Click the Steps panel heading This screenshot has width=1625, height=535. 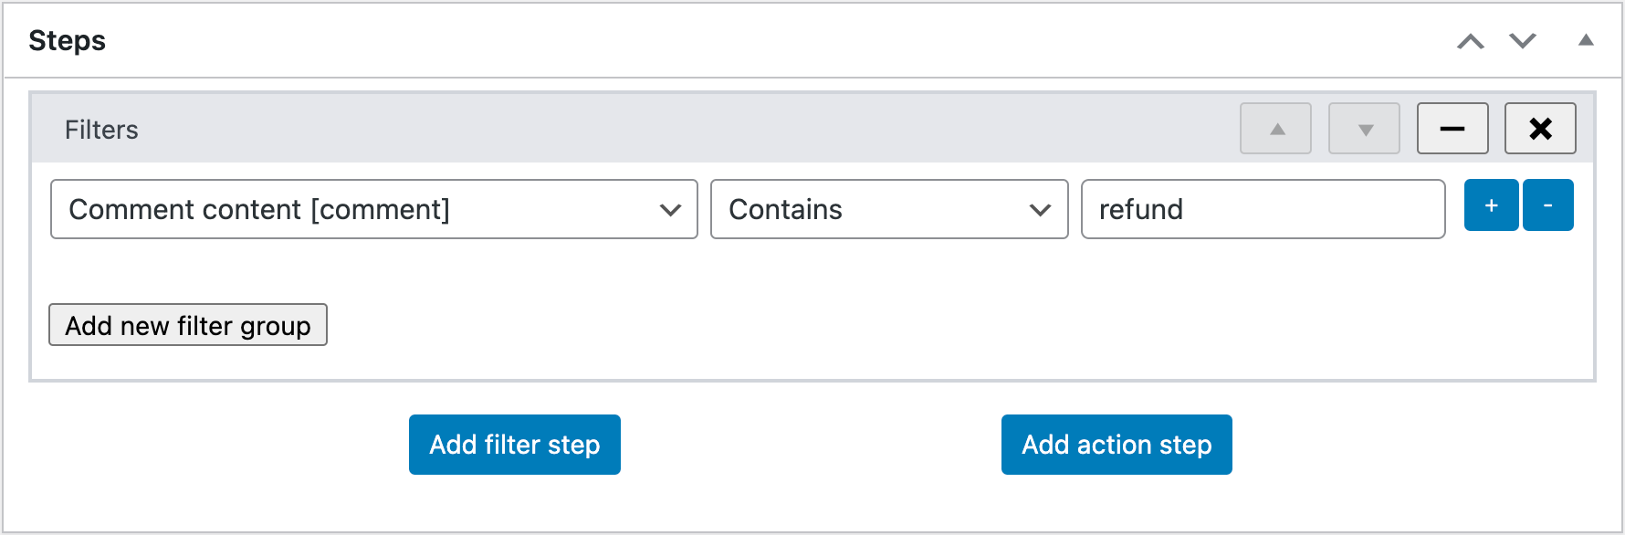coord(68,41)
